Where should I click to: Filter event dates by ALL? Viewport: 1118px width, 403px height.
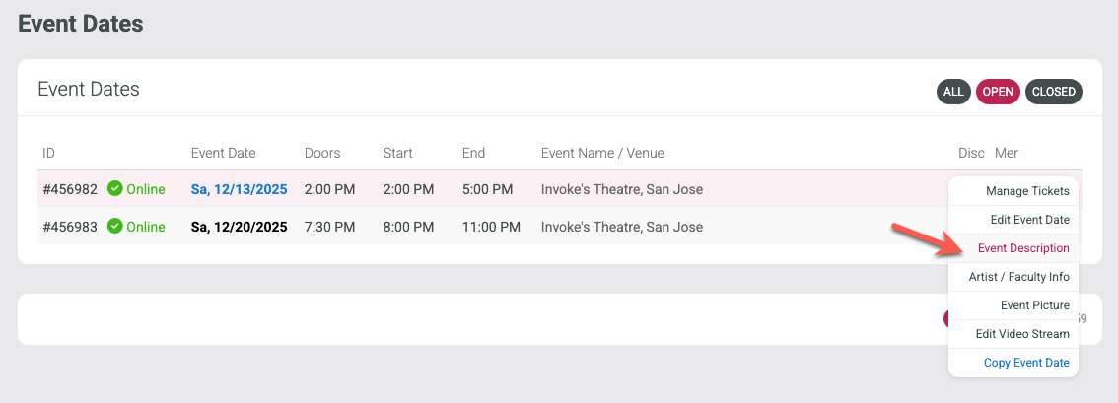(x=953, y=91)
